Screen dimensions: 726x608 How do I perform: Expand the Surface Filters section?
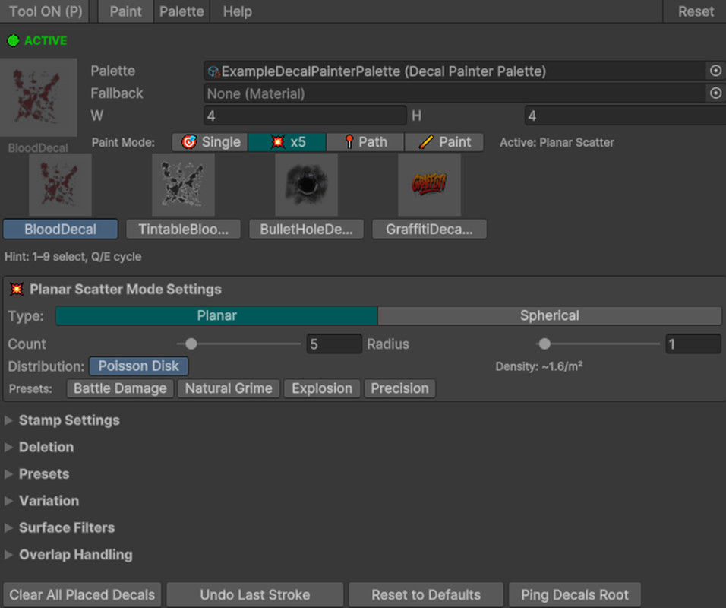pyautogui.click(x=66, y=527)
